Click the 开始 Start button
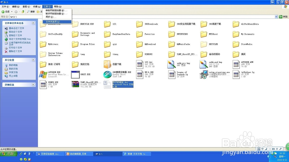 [x=9, y=154]
